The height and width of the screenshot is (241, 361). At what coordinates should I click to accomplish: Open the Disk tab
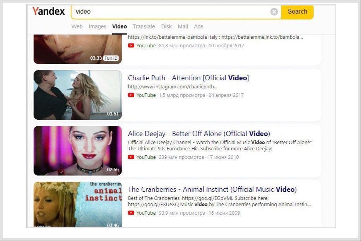pyautogui.click(x=166, y=26)
